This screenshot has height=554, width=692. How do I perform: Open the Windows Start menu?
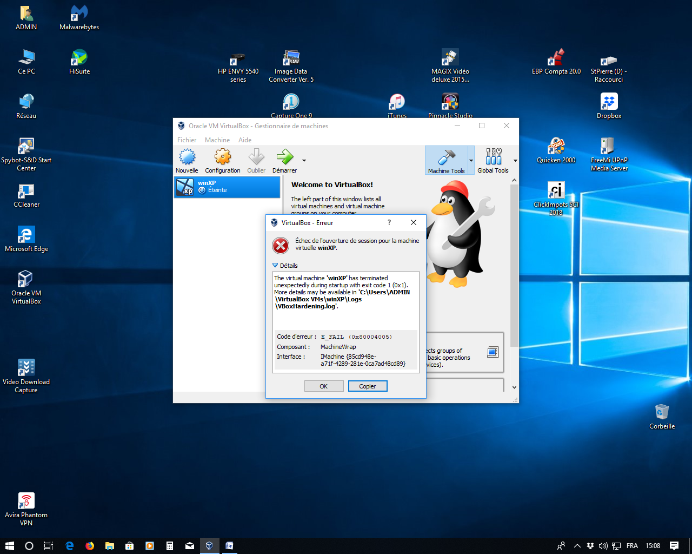pos(9,546)
